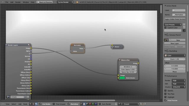Enable the Highlight checkbox

tap(165, 97)
